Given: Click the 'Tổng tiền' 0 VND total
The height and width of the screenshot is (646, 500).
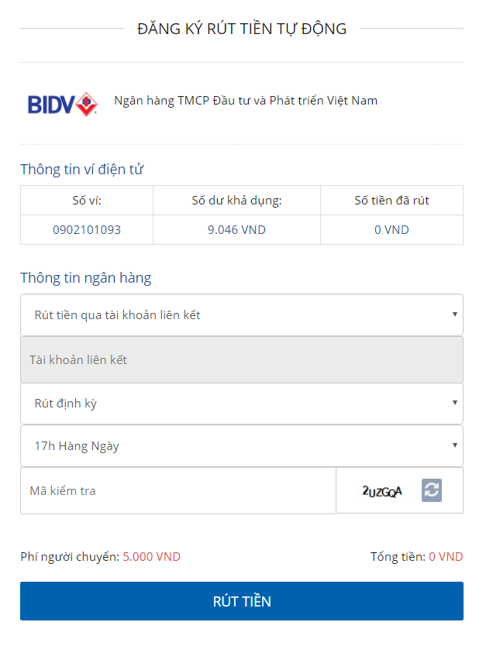Looking at the screenshot, I should click(x=446, y=556).
